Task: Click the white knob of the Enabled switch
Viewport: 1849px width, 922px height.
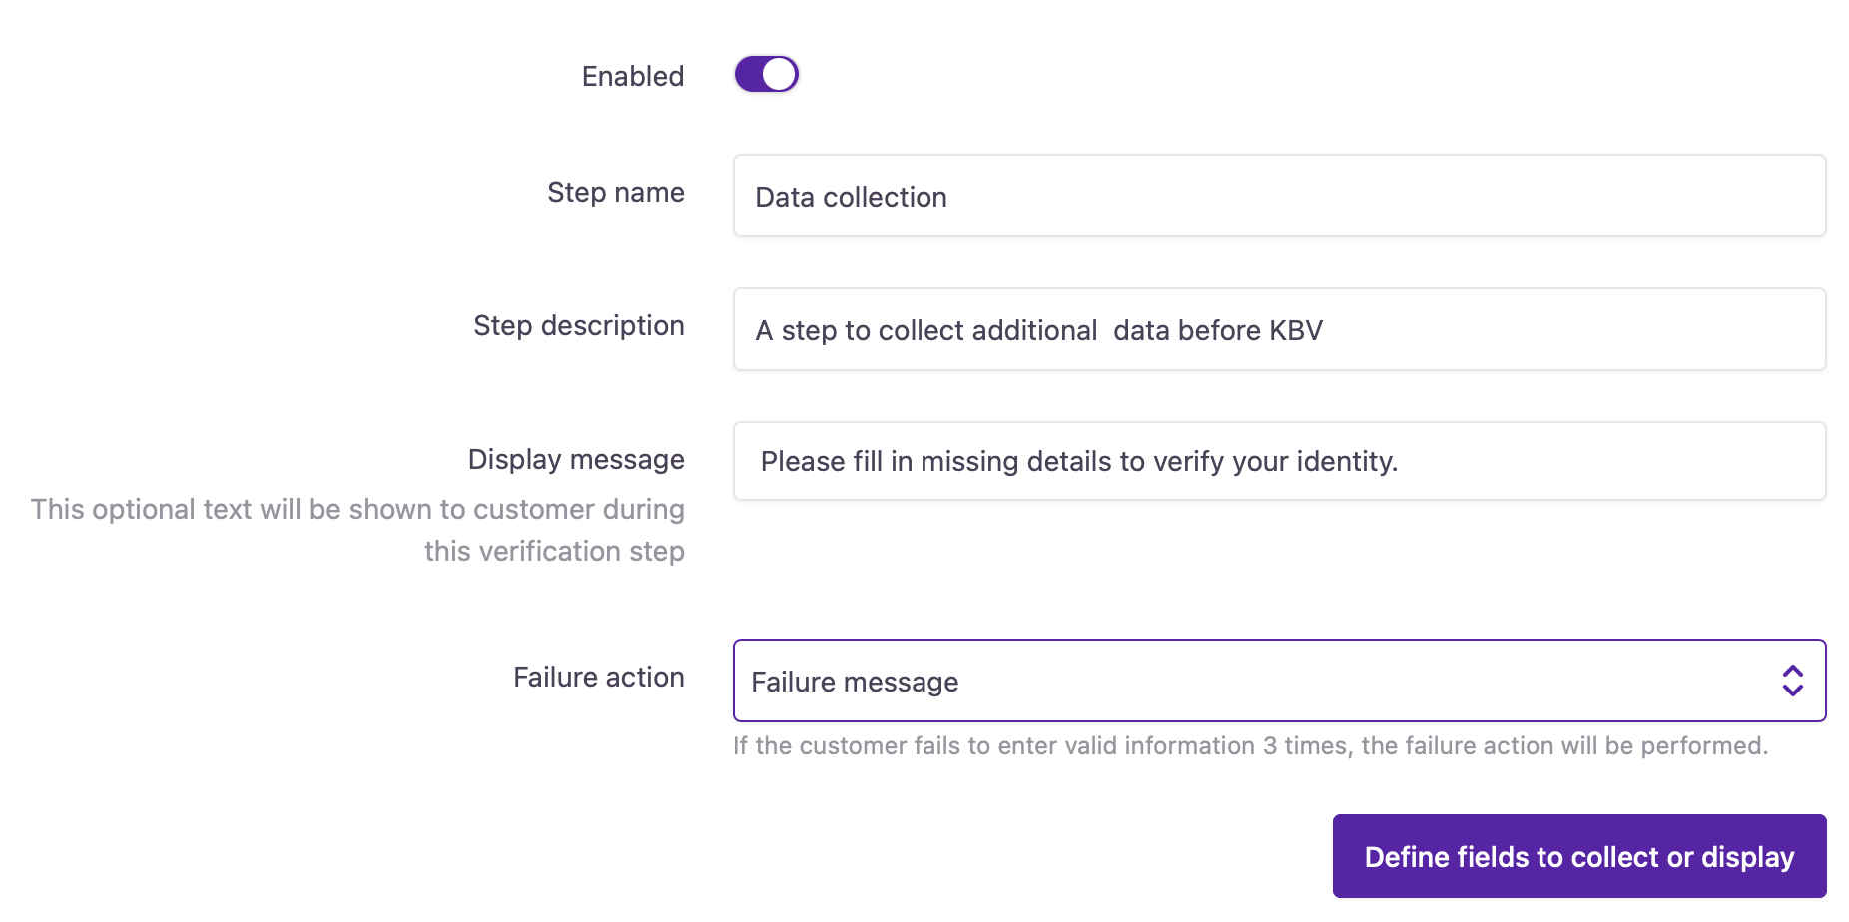Action: coord(779,74)
